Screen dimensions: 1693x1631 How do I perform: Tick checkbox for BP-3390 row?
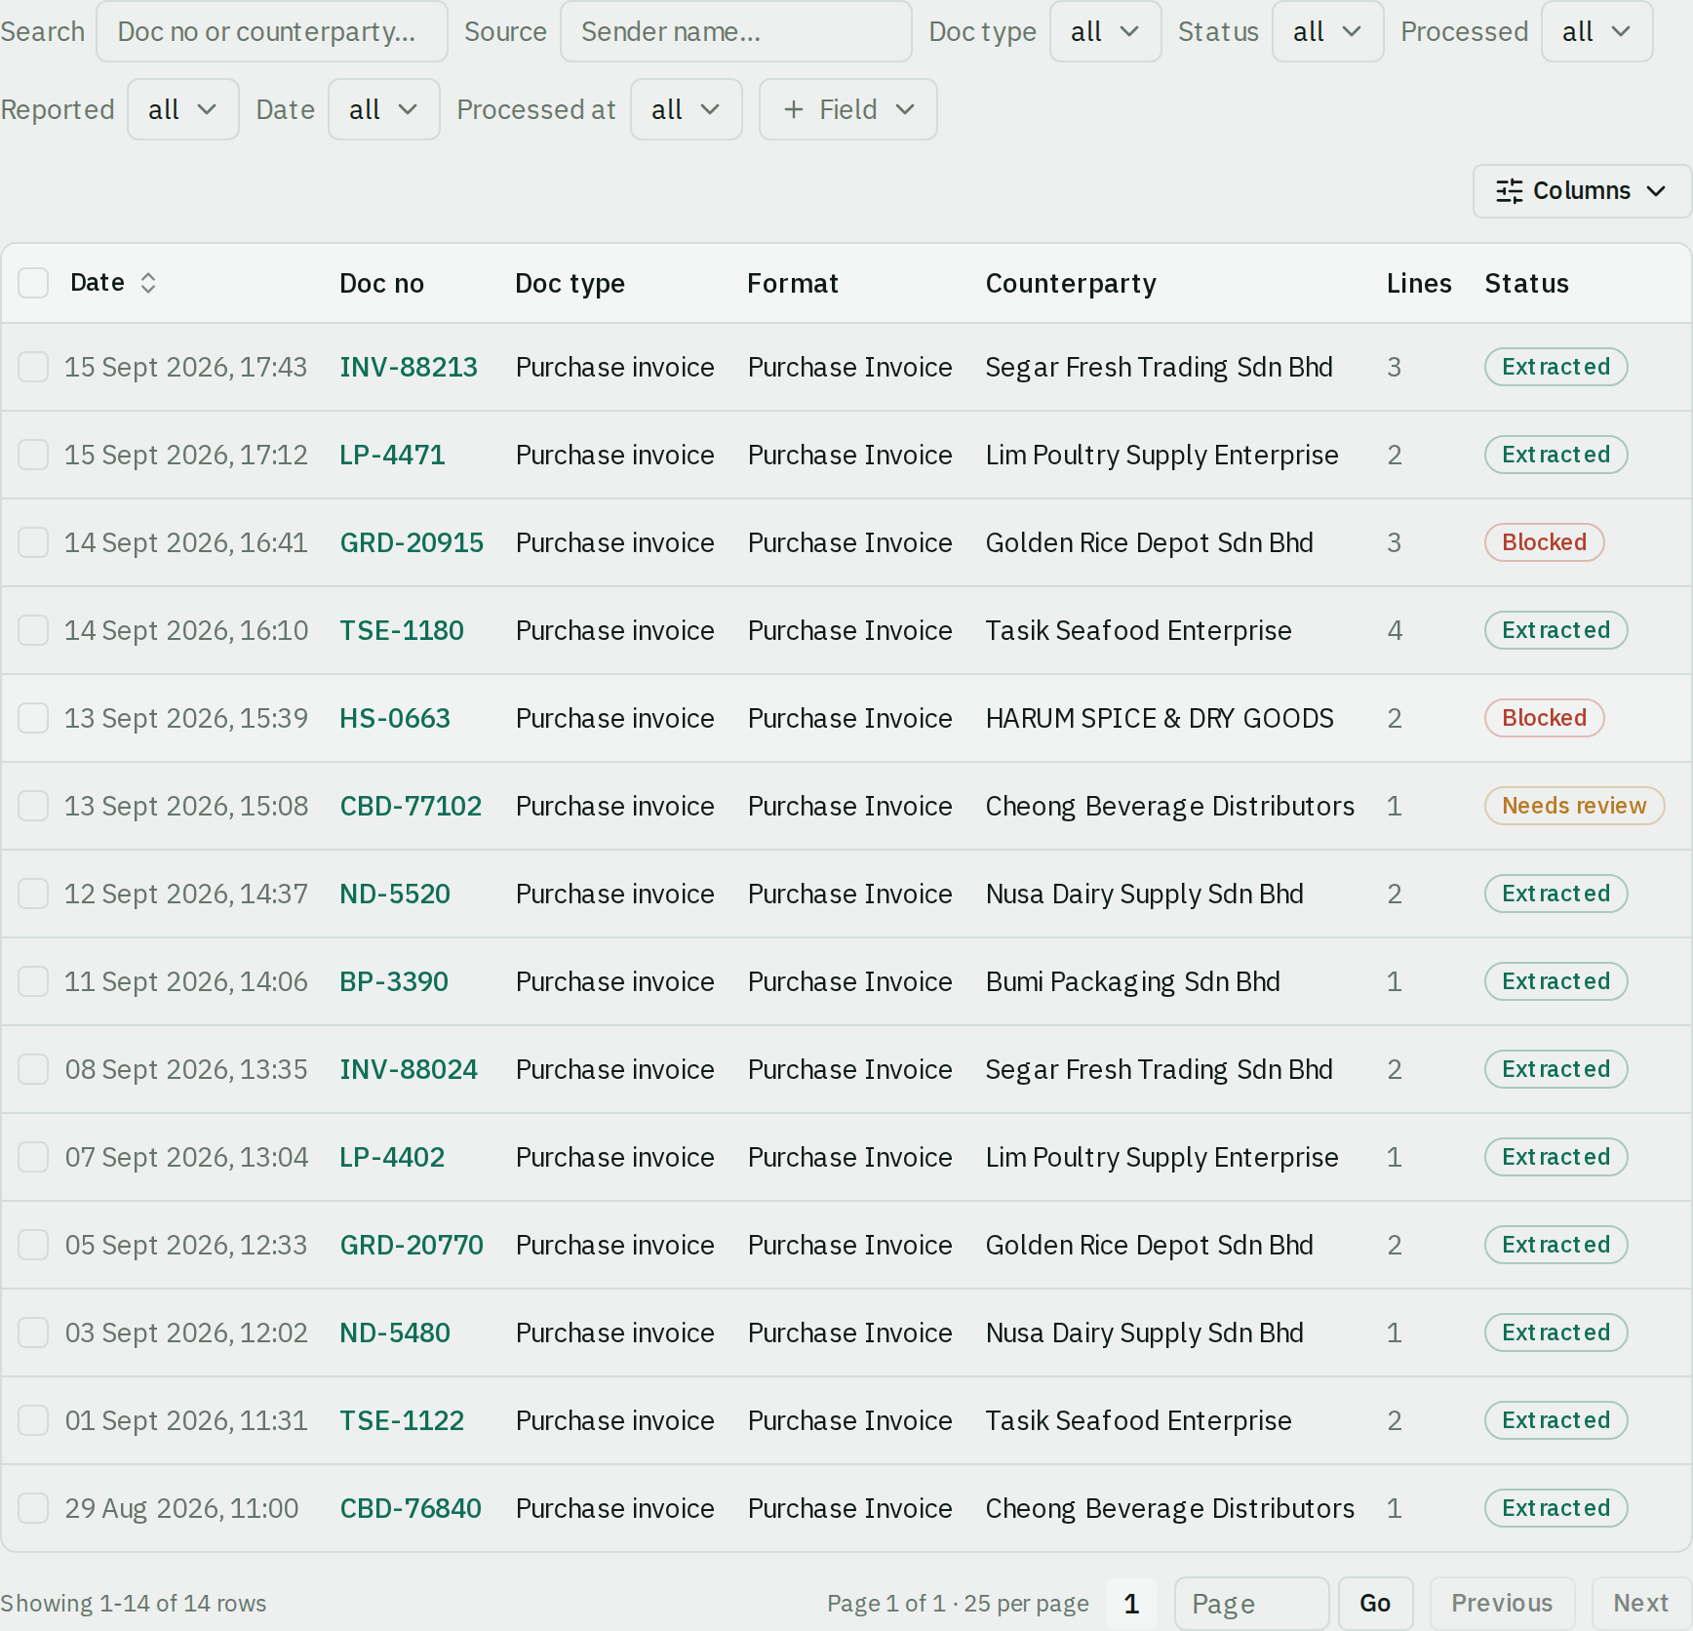(x=33, y=981)
